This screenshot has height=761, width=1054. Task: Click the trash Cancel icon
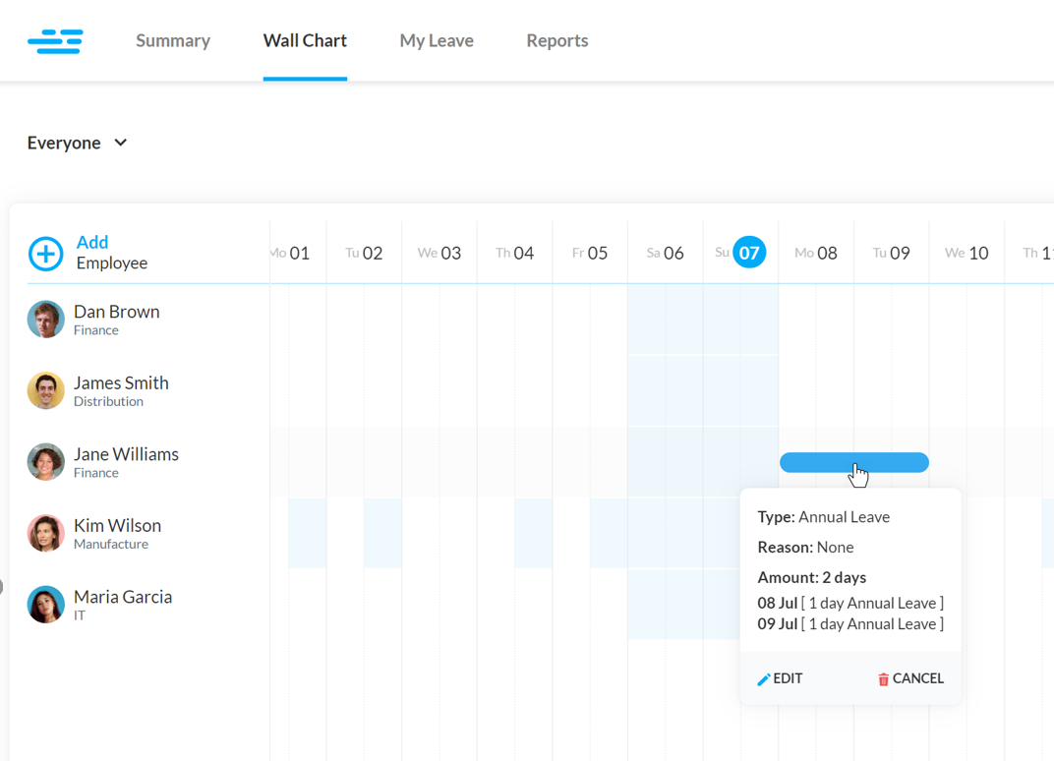pyautogui.click(x=883, y=679)
